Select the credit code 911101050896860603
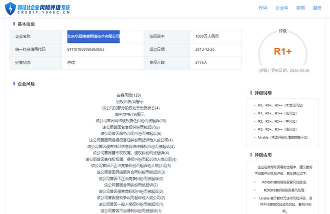The image size is (330, 214). coord(85,49)
